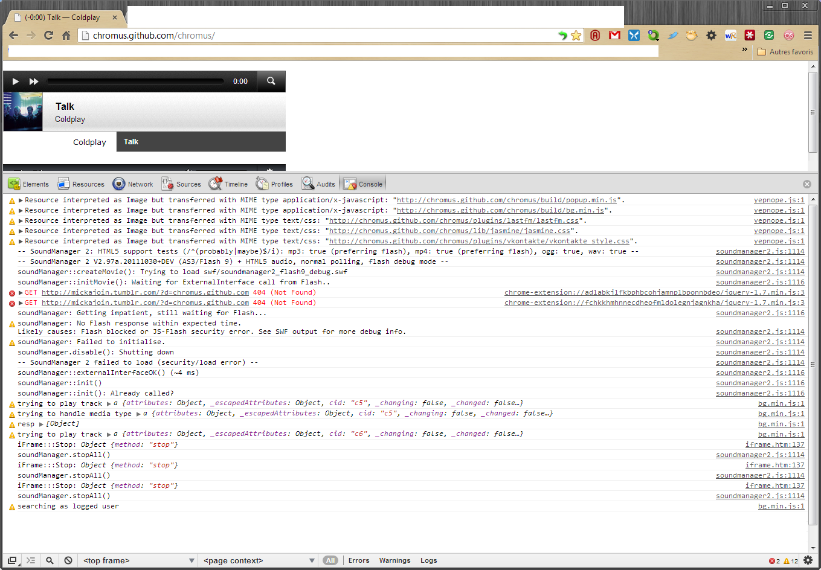
Task: Open bg.min.js:1 link for searching as logged user
Action: click(781, 506)
